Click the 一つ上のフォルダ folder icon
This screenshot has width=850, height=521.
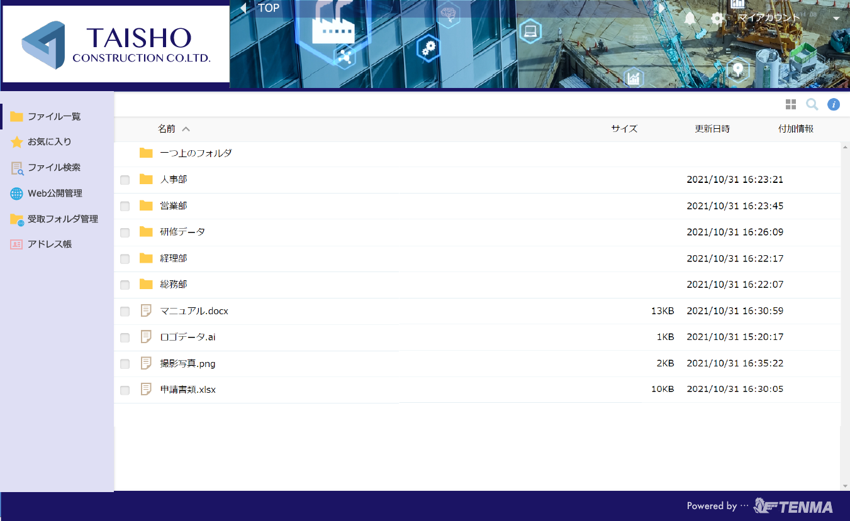pos(146,153)
